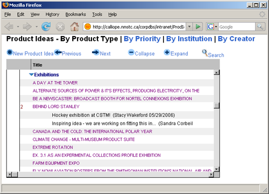Click the Next right arrow icon
This screenshot has height=194, width=269.
(95, 52)
